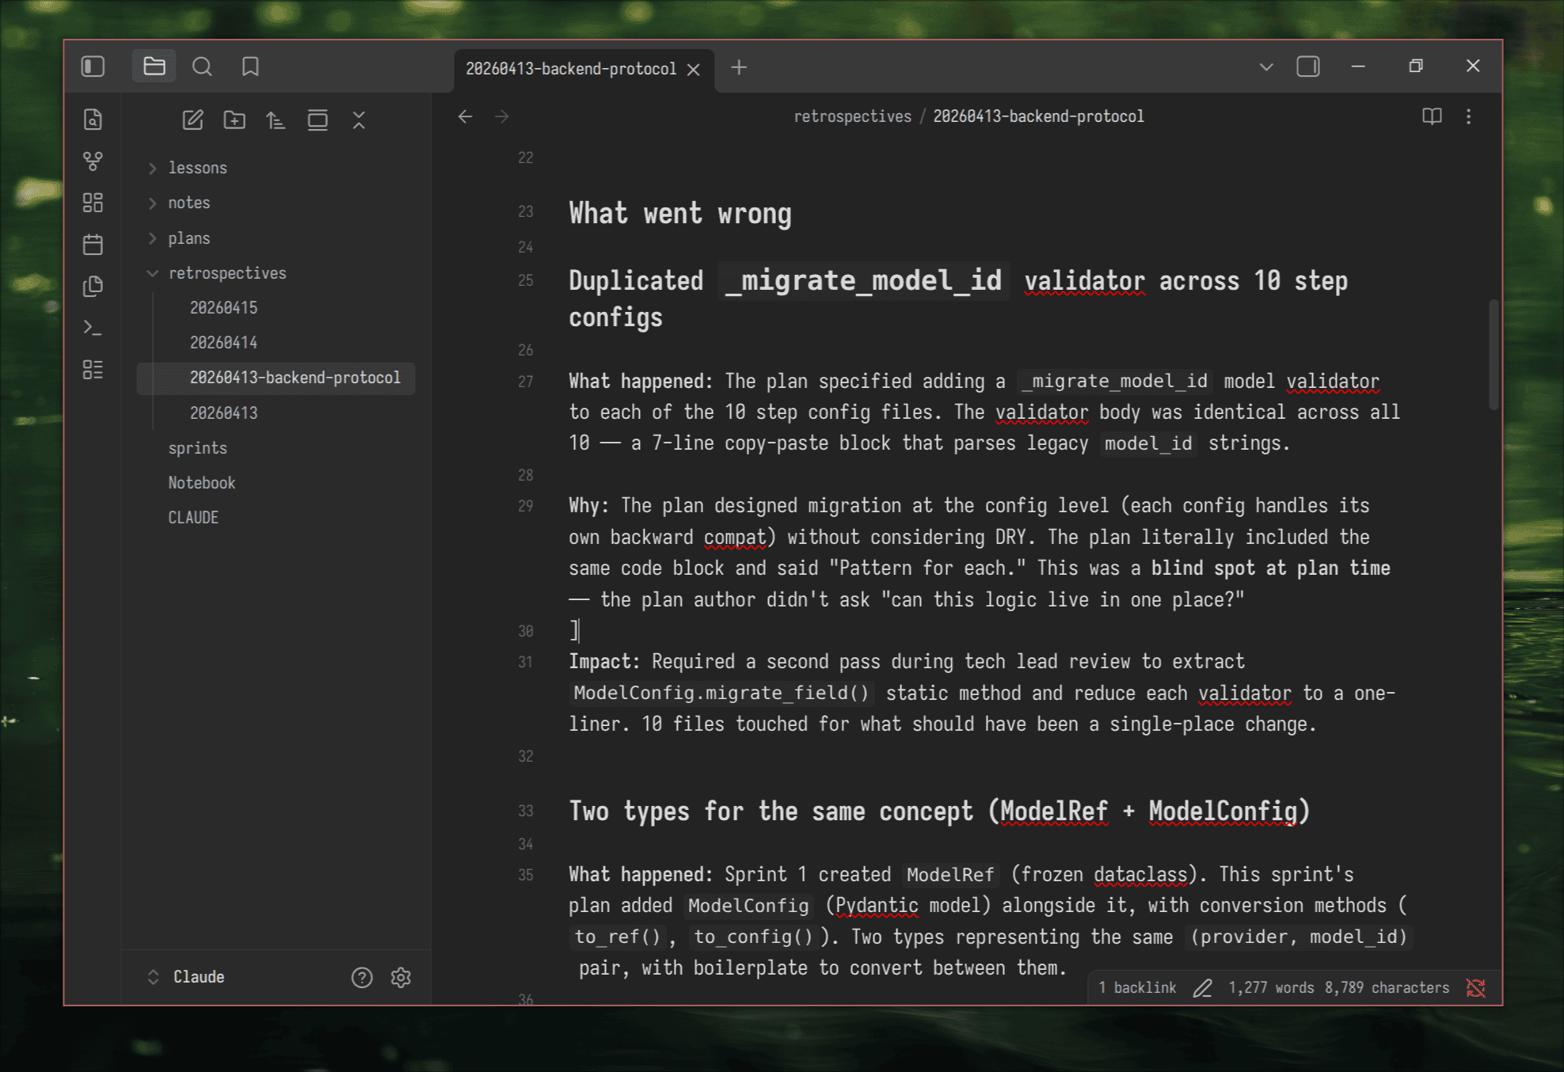Image resolution: width=1564 pixels, height=1072 pixels.
Task: Open the bookmarks panel
Action: [250, 67]
